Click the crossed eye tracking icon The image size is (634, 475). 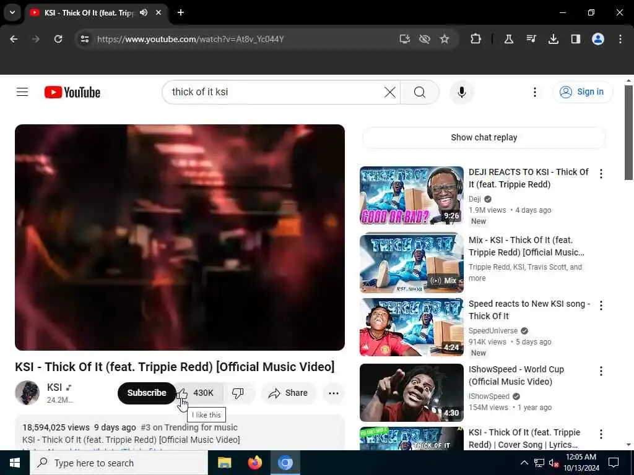[425, 39]
